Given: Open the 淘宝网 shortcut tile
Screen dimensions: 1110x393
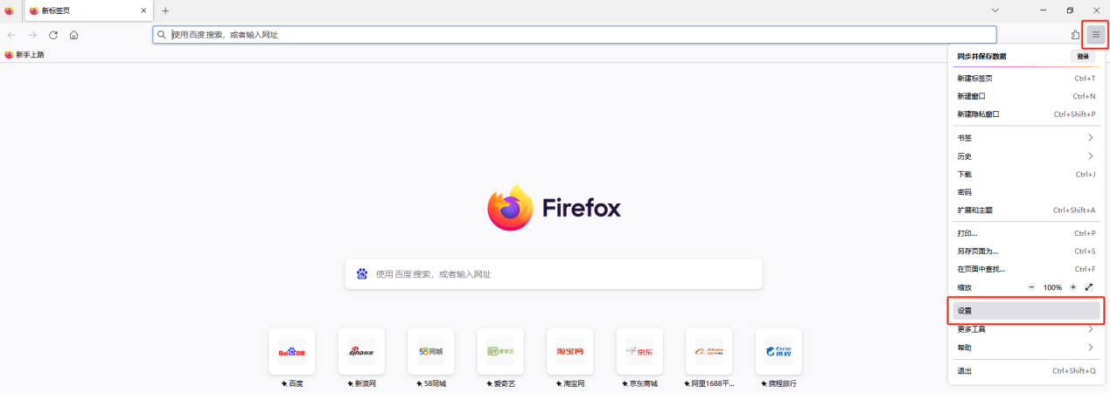Looking at the screenshot, I should [569, 351].
